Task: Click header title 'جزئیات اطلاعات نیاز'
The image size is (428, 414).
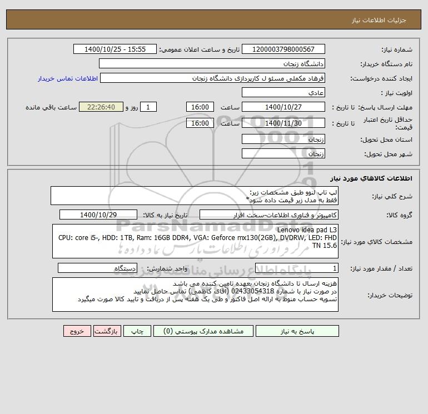Action: [379, 20]
